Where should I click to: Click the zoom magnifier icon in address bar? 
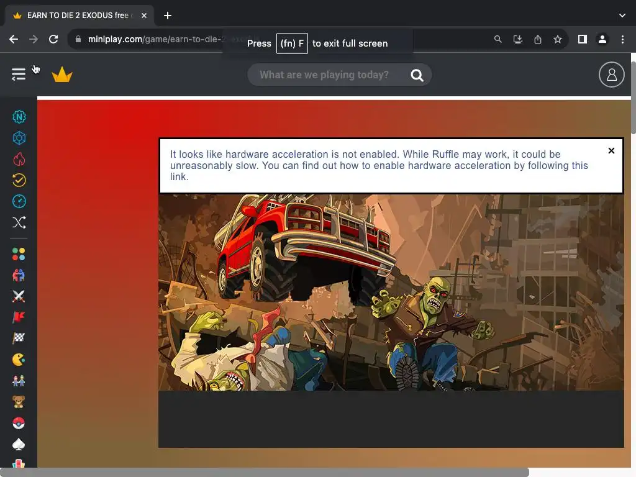tap(497, 39)
